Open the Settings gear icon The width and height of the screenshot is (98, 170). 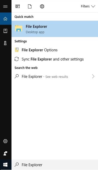[5, 141]
